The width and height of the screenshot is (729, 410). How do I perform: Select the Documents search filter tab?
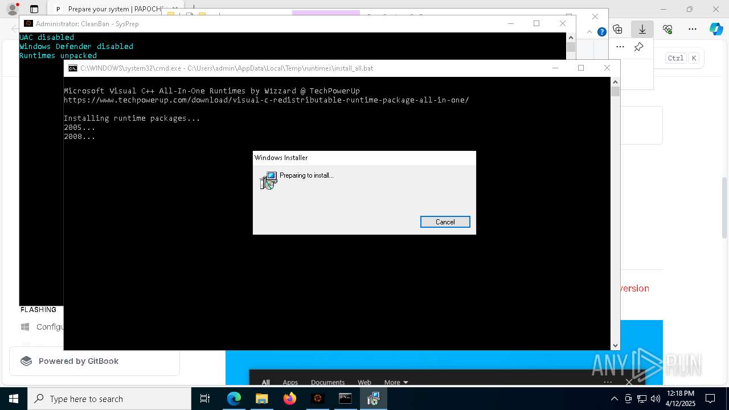327,382
